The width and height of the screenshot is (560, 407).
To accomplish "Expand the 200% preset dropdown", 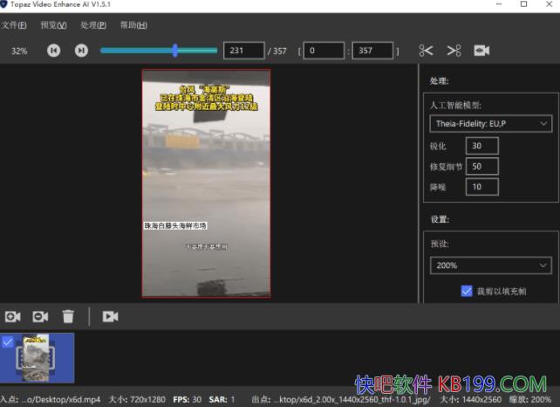I will 491,266.
